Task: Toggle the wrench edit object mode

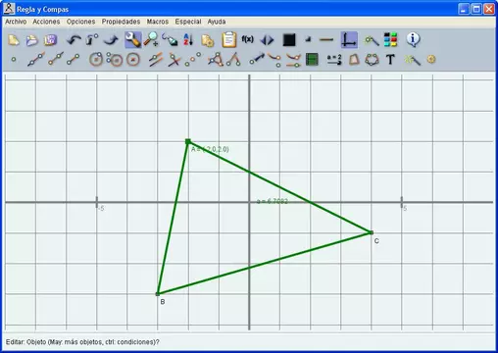Action: point(133,40)
